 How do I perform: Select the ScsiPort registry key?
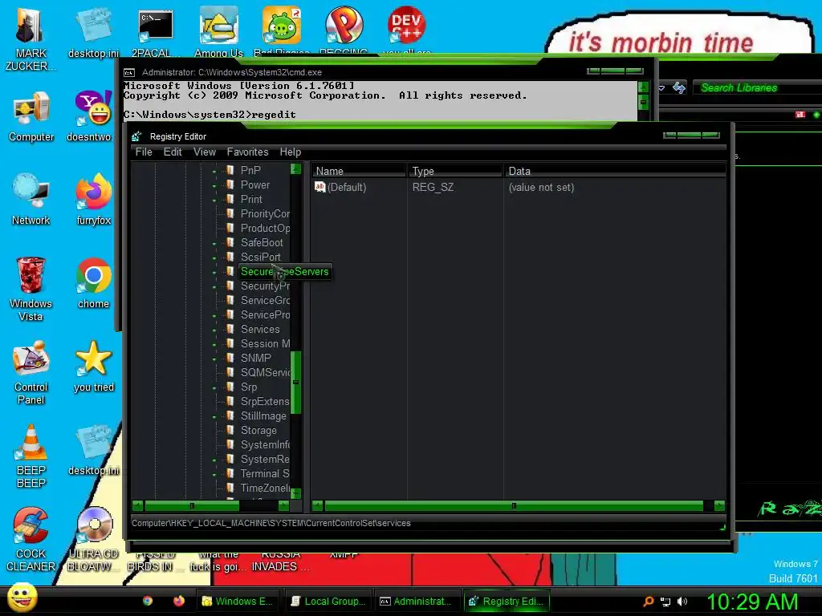pyautogui.click(x=261, y=257)
